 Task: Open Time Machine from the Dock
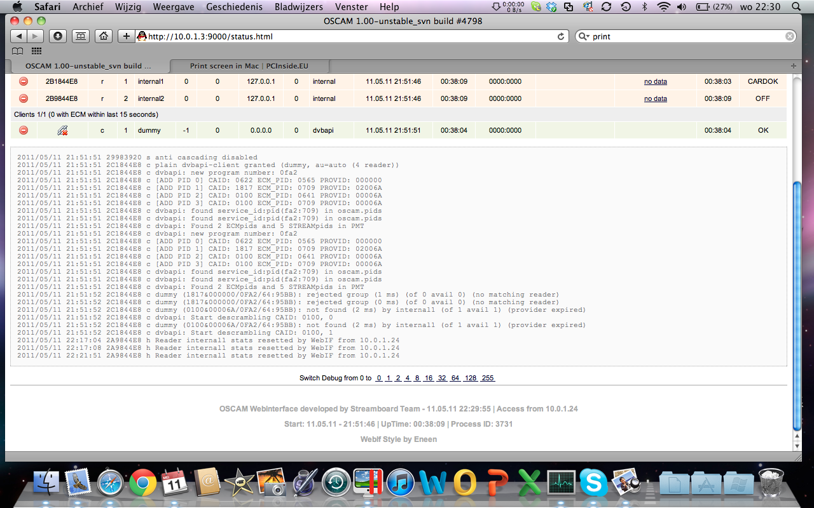coord(336,483)
